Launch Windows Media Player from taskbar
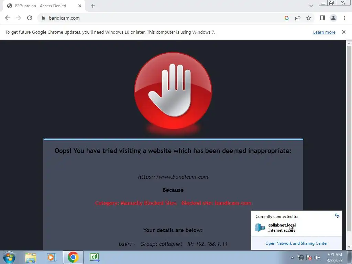The image size is (352, 264). tap(51, 257)
